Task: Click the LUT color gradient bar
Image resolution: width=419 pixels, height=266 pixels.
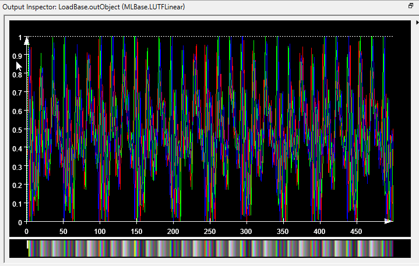Action: click(x=211, y=249)
